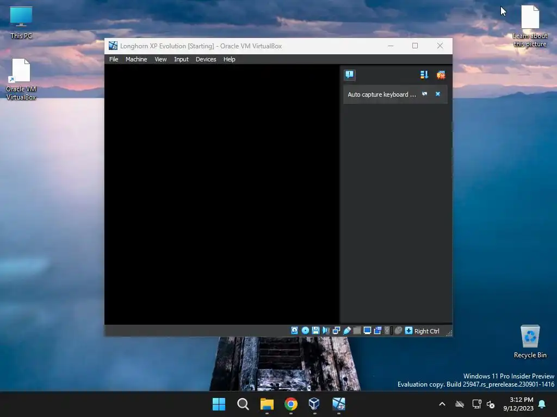
Task: Click the optical disc indicator in status bar
Action: [x=305, y=331]
